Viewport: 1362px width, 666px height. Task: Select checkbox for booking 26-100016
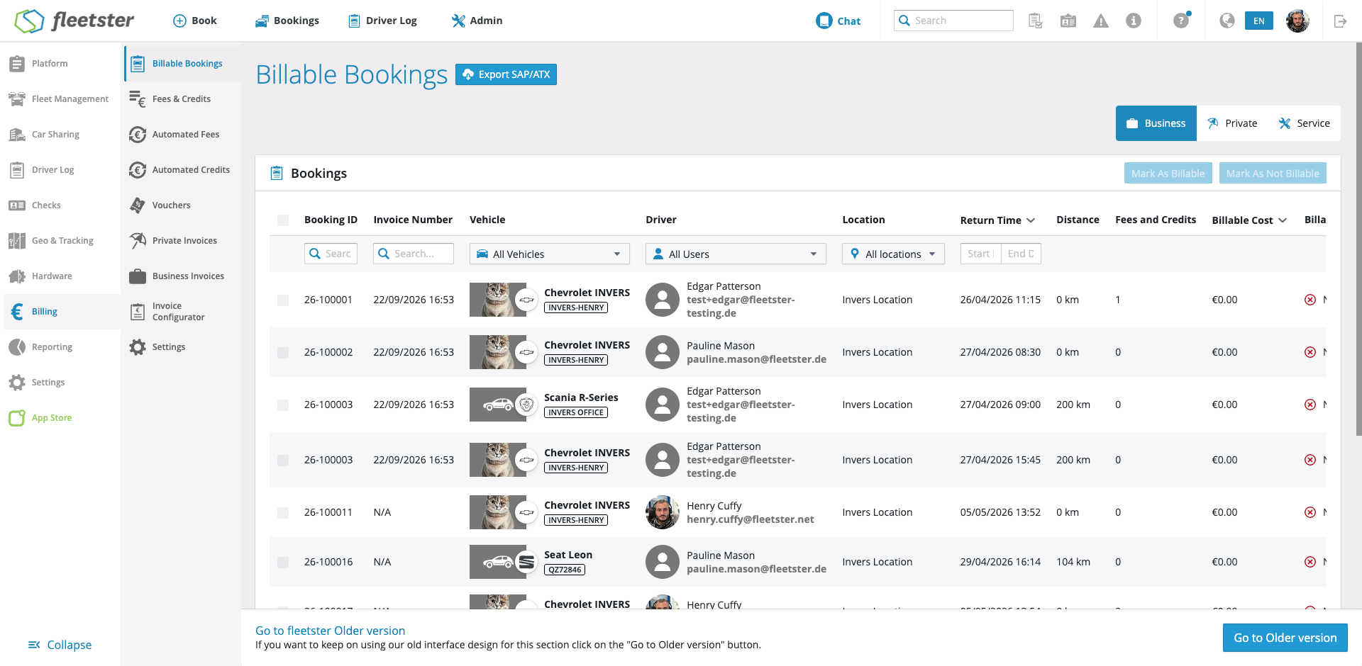pos(283,563)
